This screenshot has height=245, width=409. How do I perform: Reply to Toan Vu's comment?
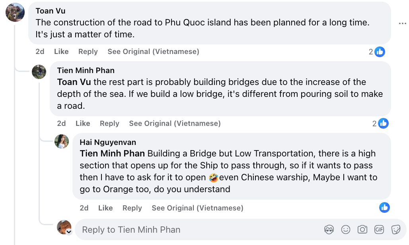click(88, 52)
